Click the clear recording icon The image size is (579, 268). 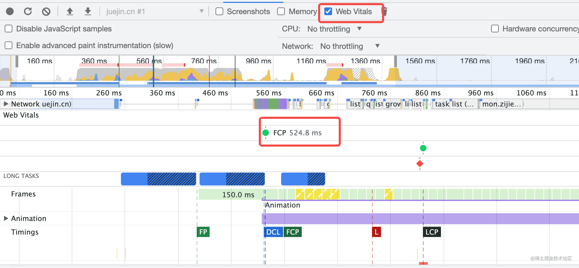[46, 12]
